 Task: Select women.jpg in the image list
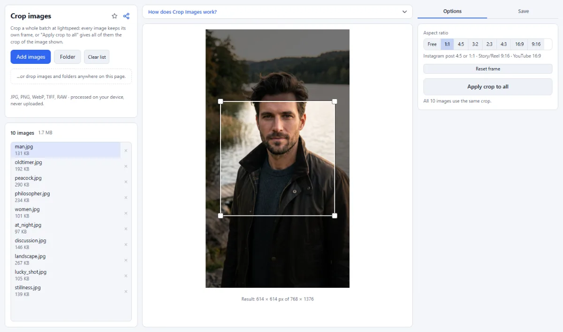[x=66, y=212]
